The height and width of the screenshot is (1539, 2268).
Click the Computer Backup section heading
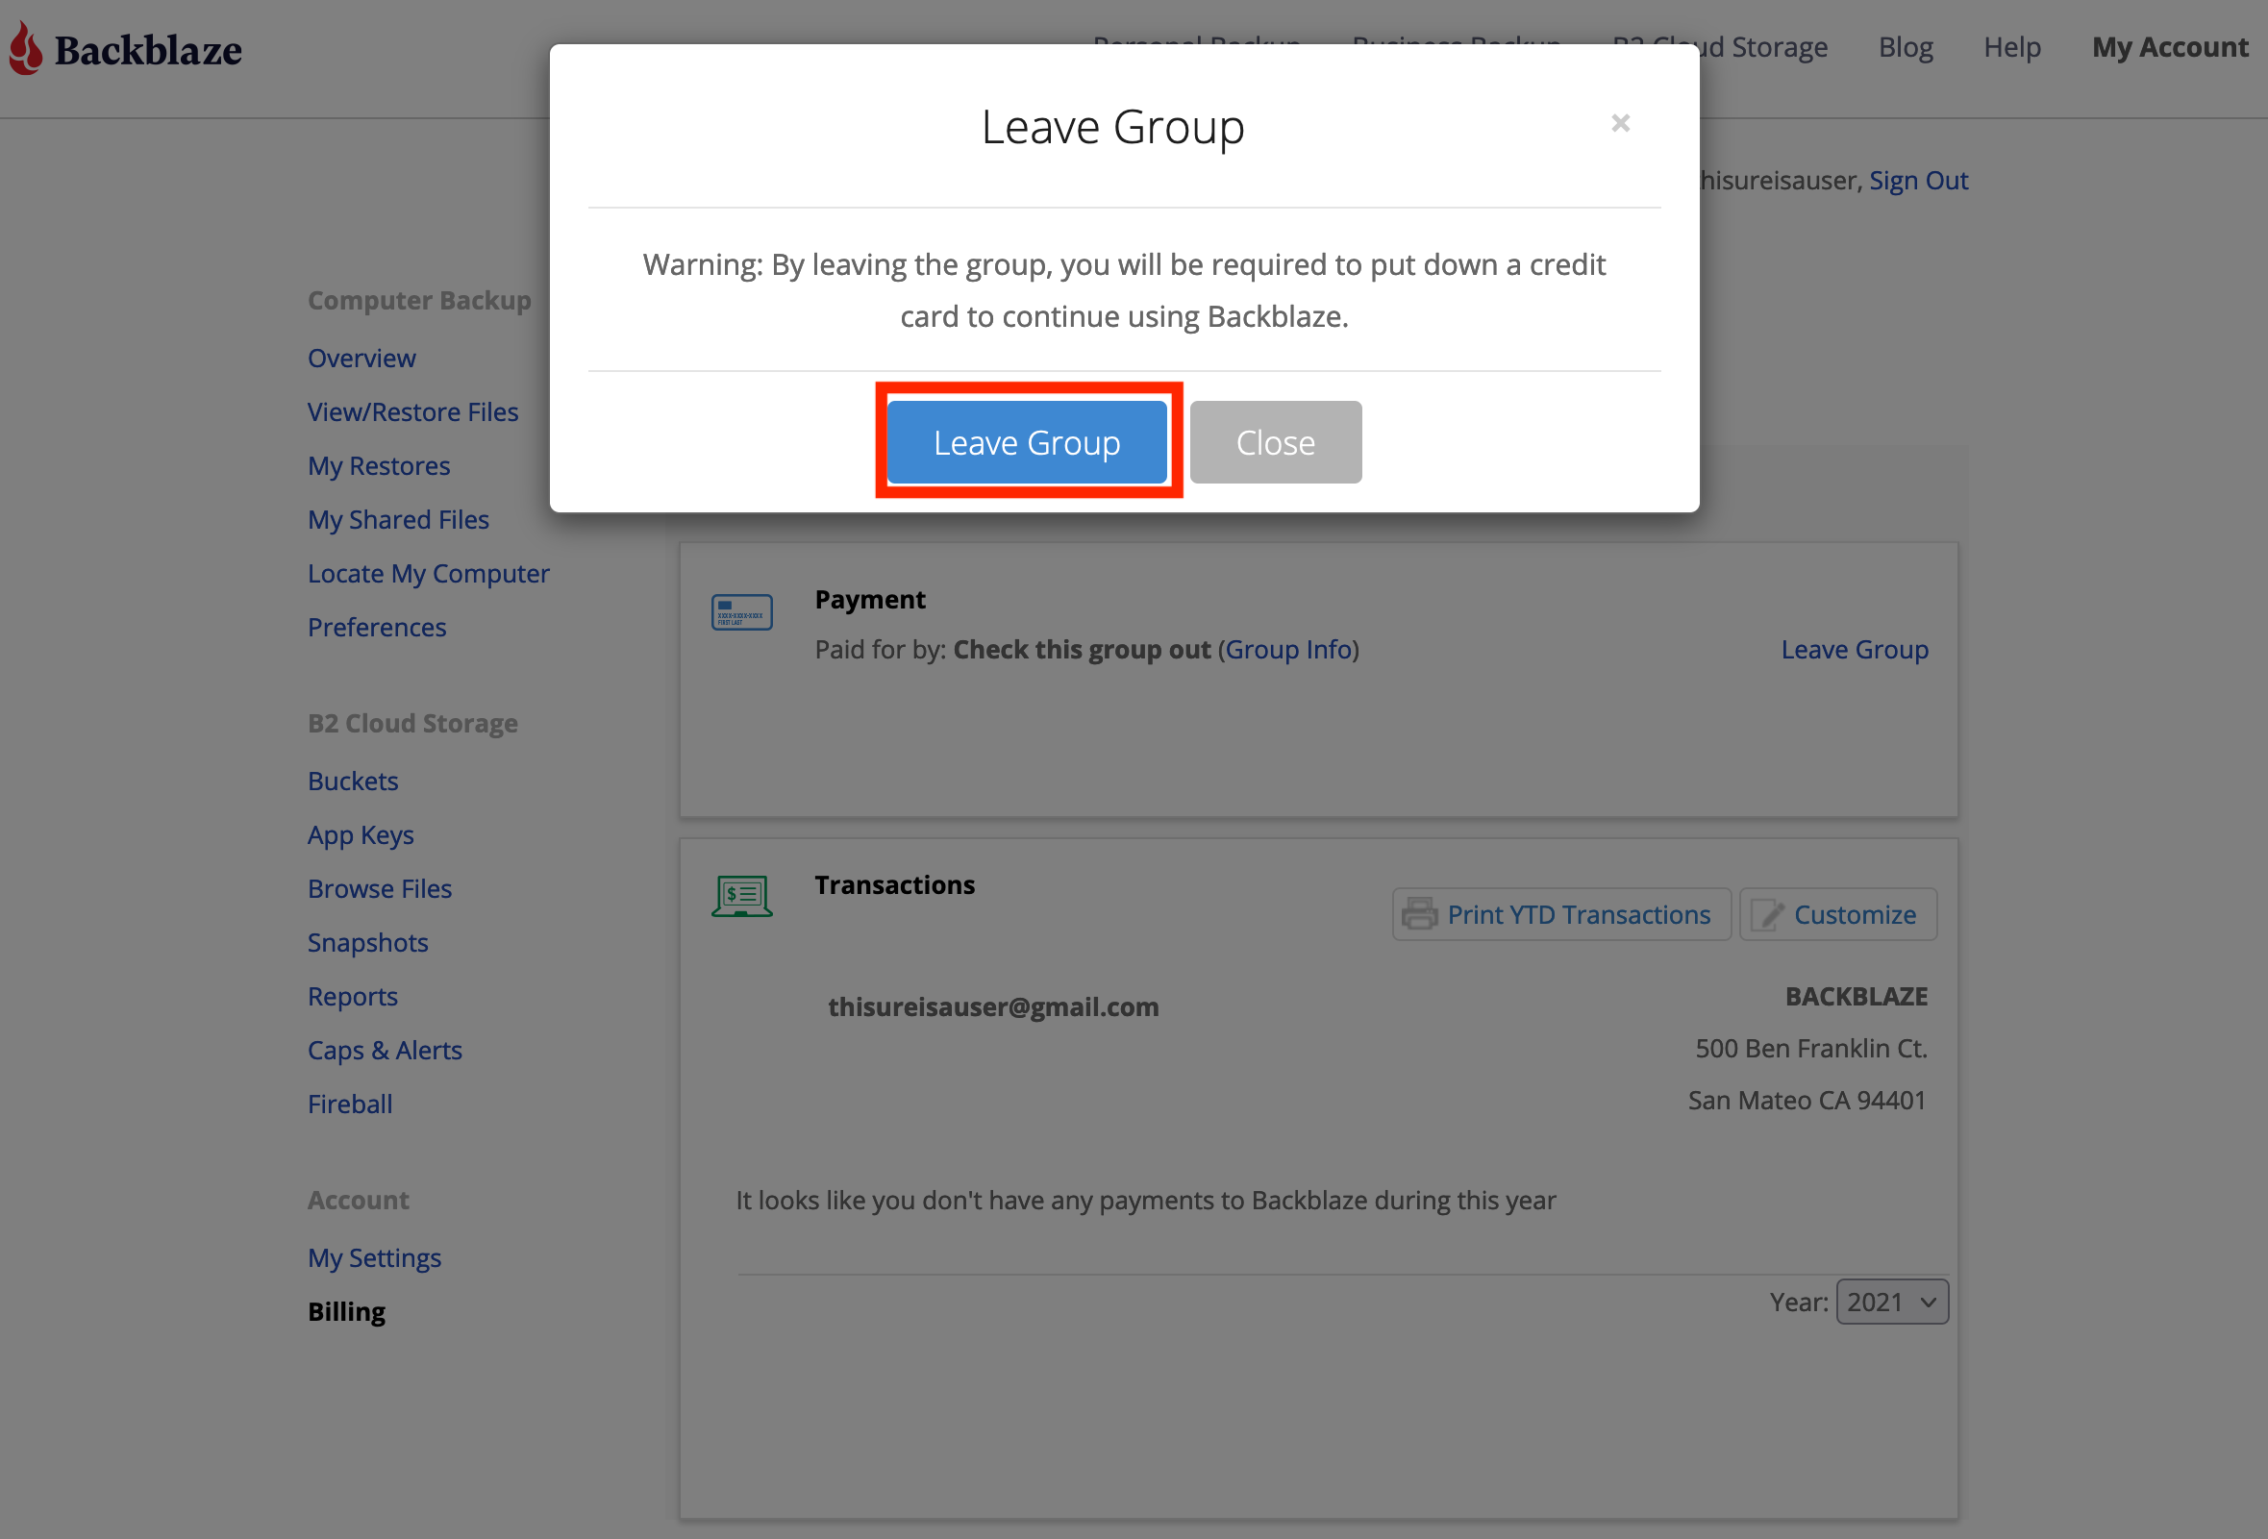click(419, 300)
